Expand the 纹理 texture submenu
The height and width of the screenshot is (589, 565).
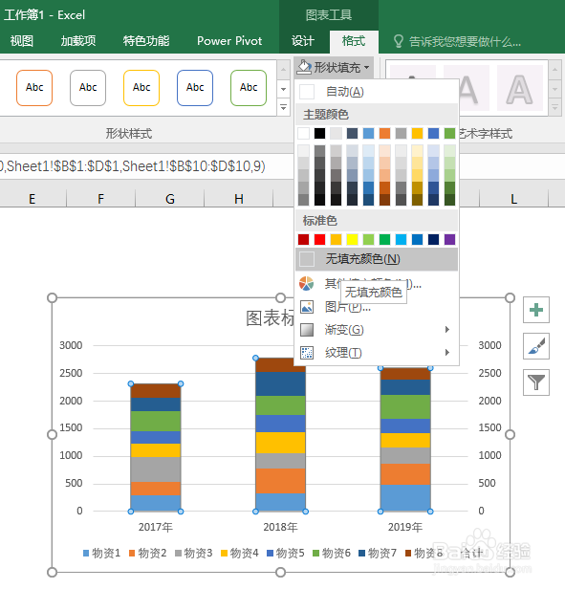[x=377, y=353]
